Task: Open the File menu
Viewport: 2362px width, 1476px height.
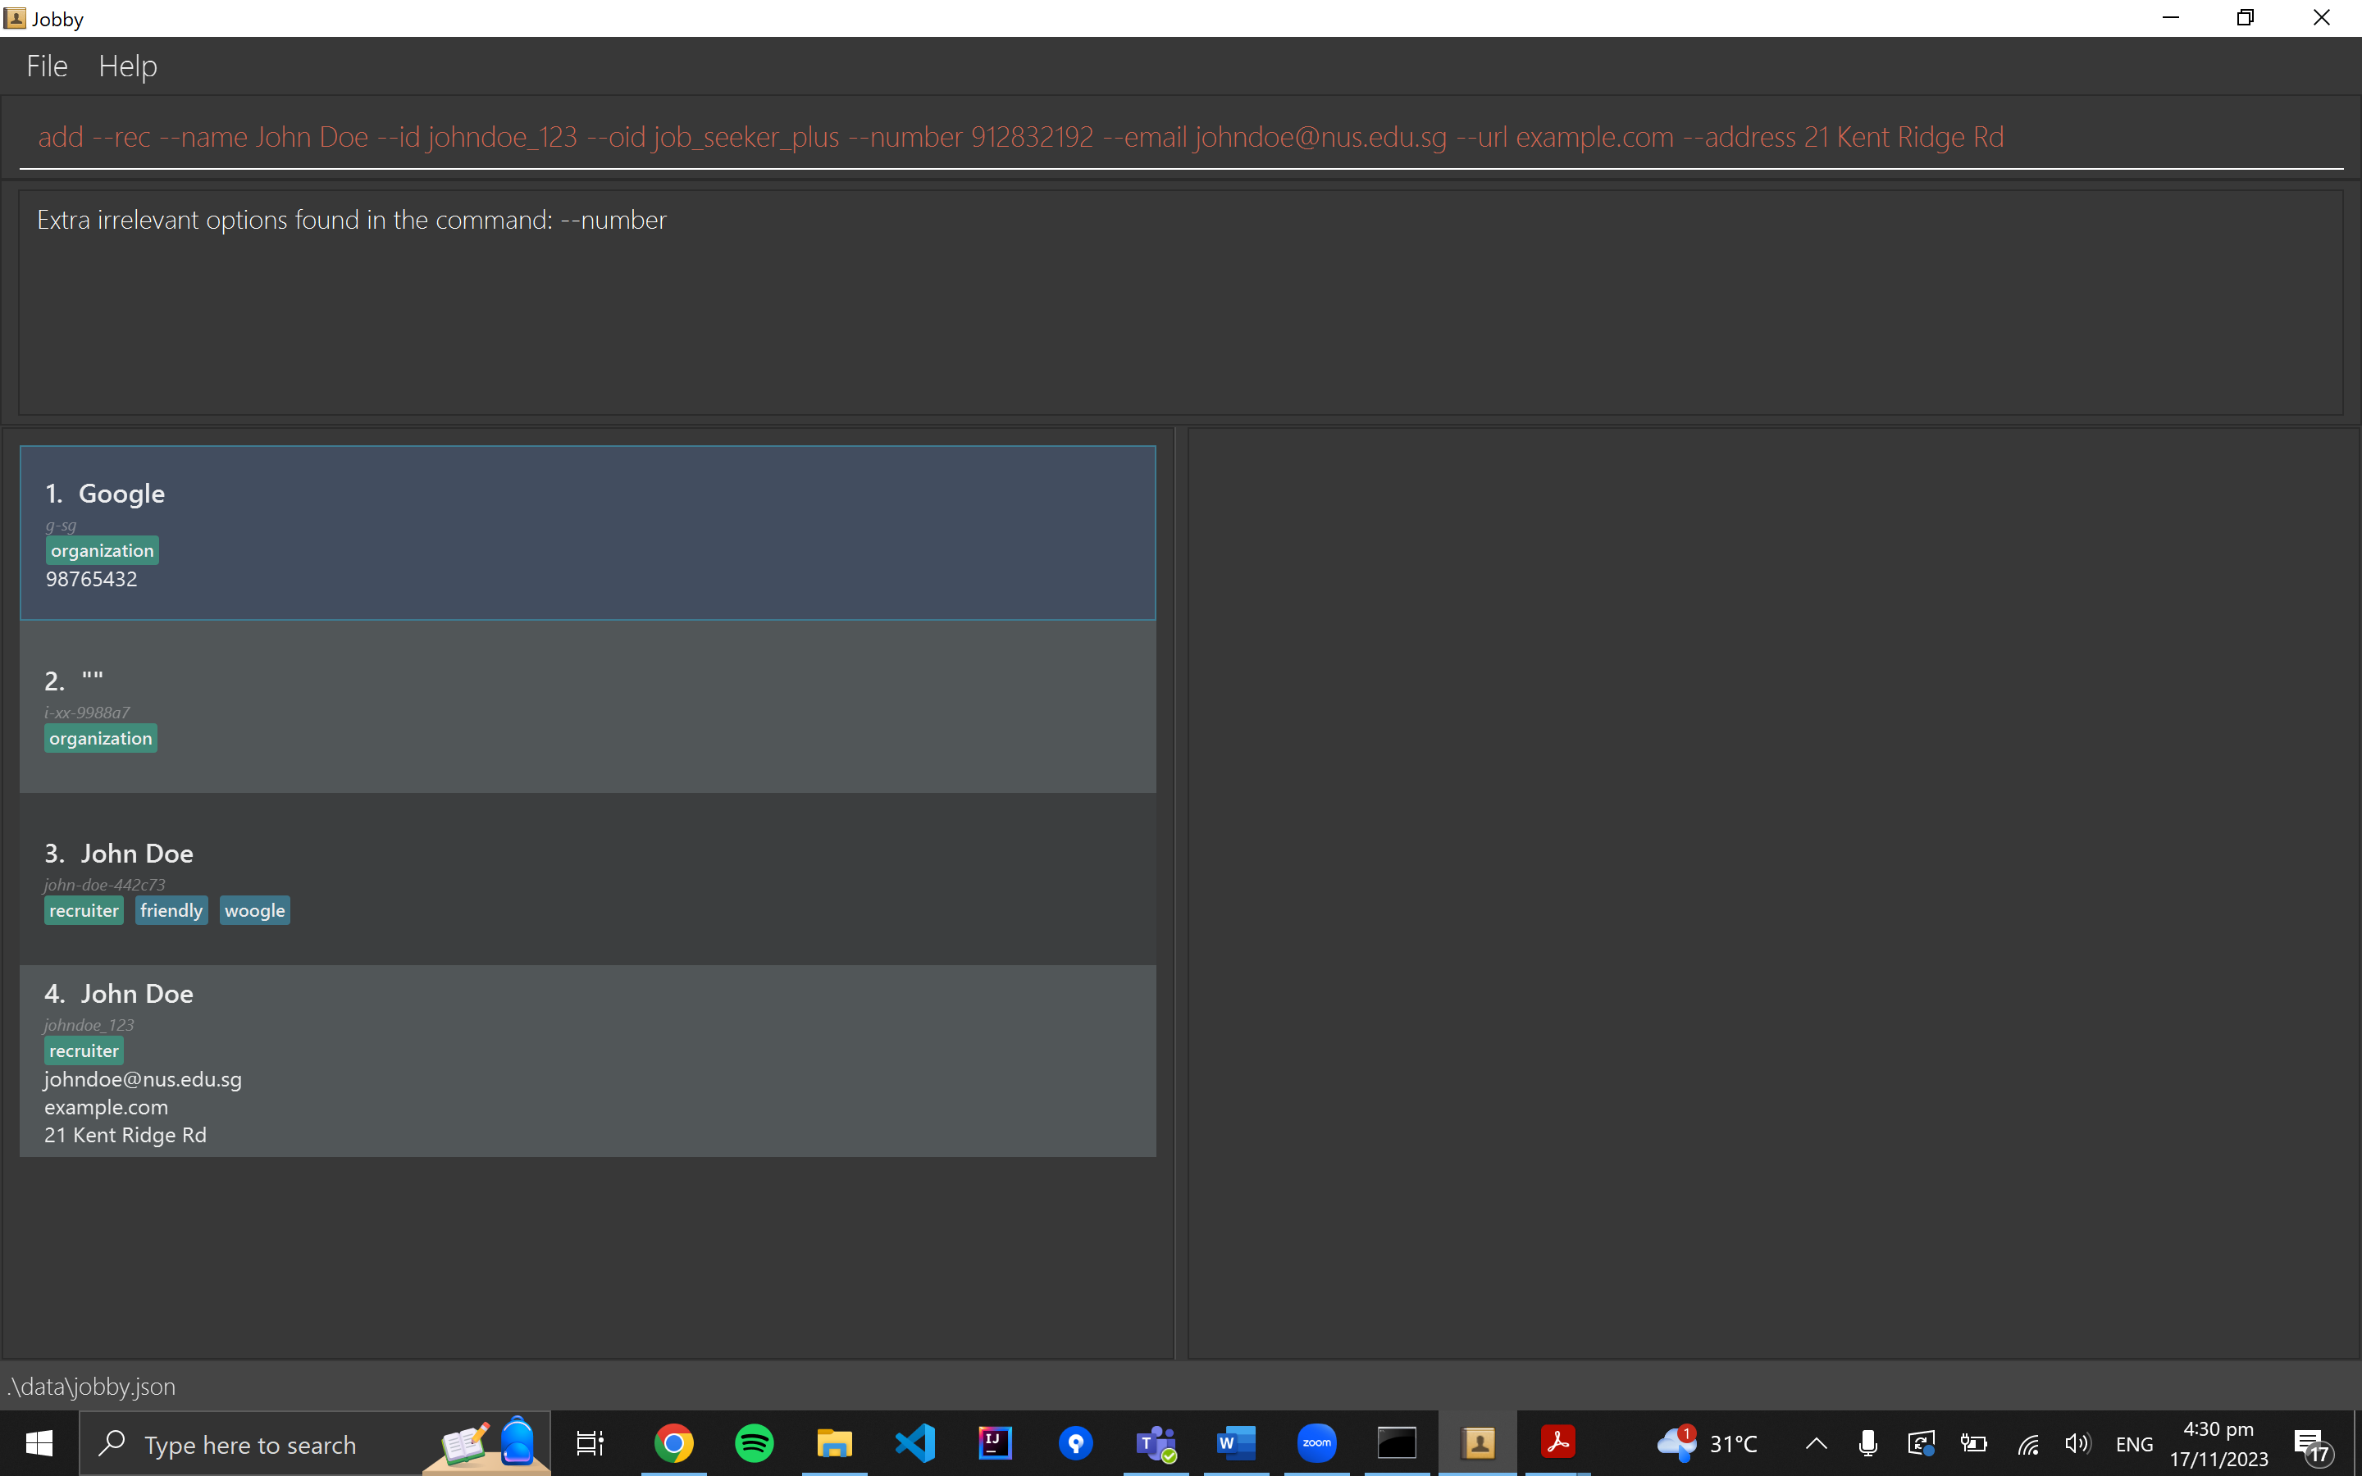Action: coord(47,66)
